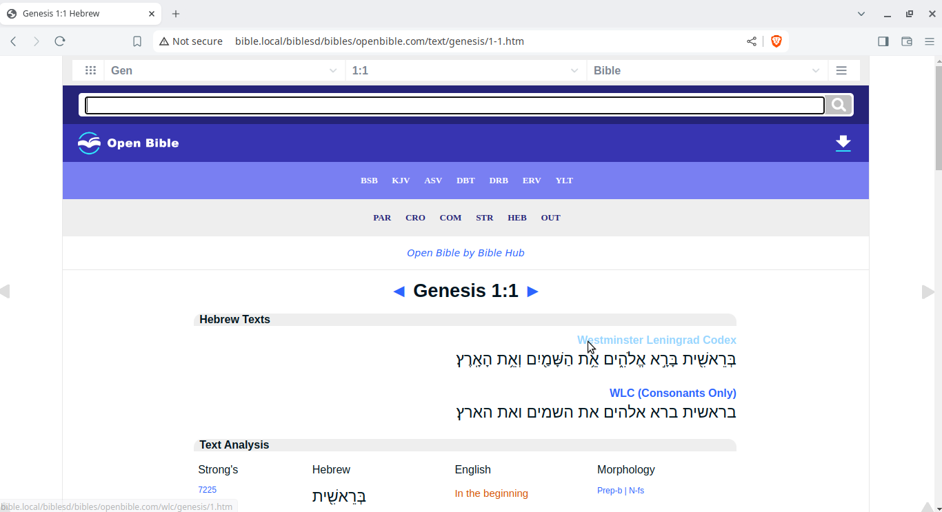The image size is (942, 512).
Task: Open the WLC (Consonants Only) link
Action: tap(672, 393)
